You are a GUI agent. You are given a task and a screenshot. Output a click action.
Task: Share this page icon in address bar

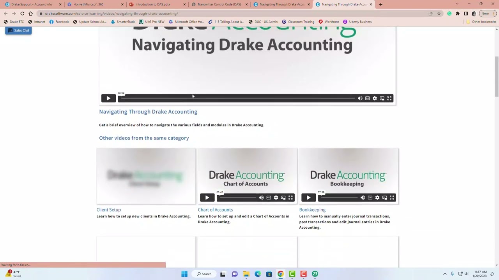(x=430, y=14)
